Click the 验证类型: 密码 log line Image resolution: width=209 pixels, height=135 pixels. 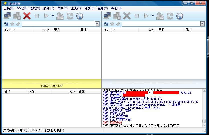coord(117,111)
